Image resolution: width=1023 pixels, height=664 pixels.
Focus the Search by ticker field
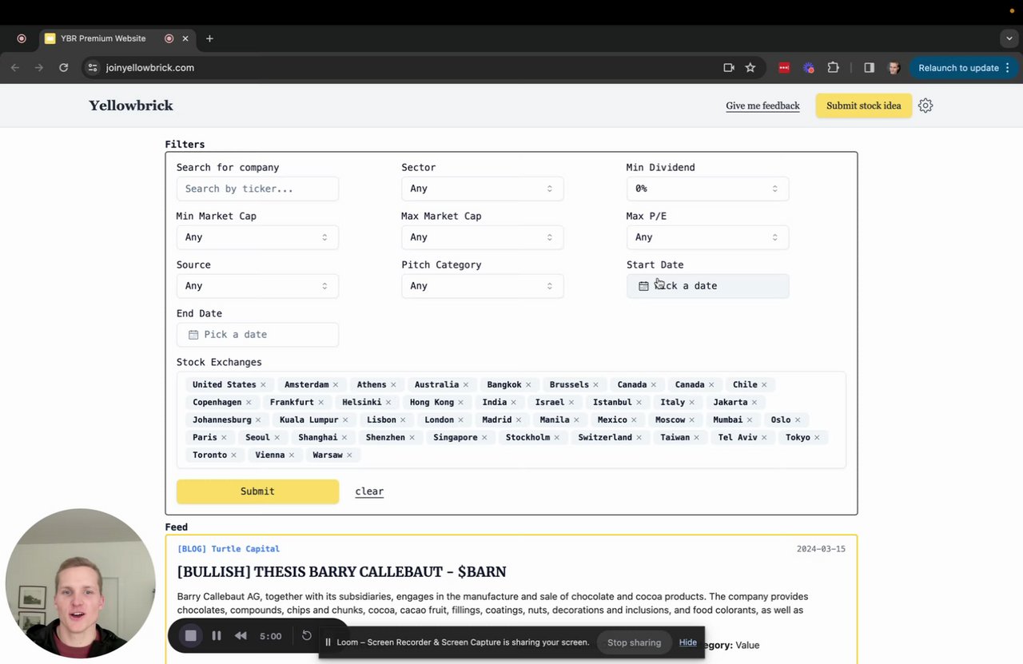point(257,189)
